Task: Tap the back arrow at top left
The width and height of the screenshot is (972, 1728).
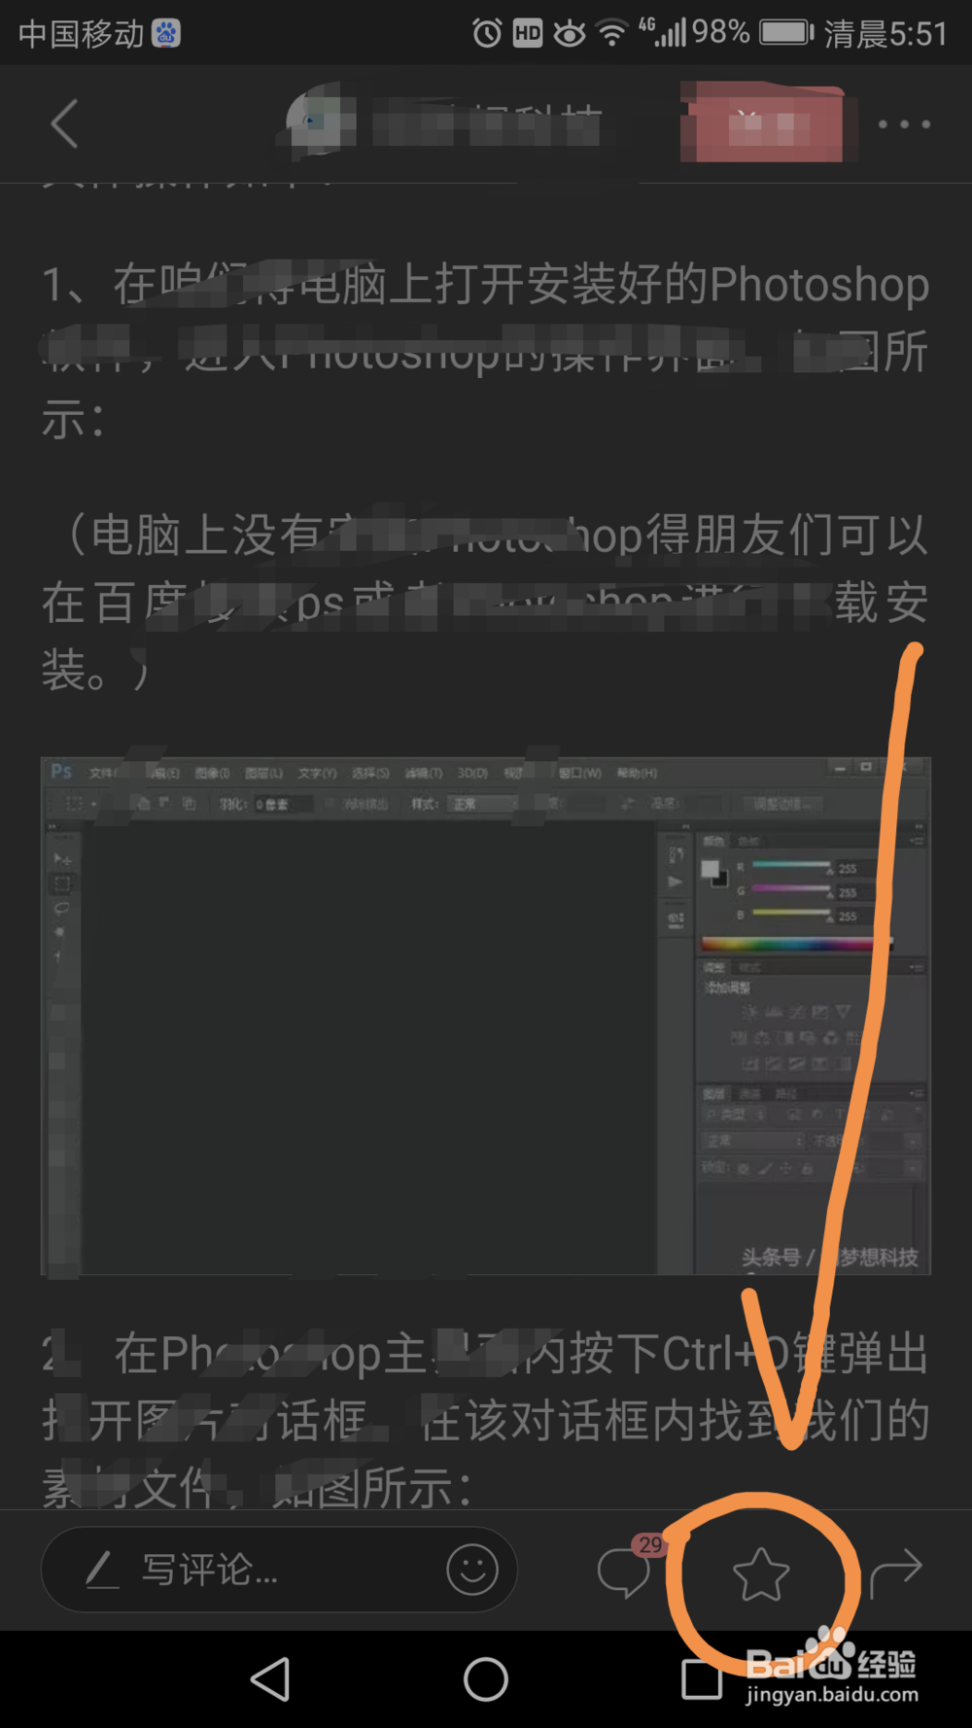Action: (64, 124)
